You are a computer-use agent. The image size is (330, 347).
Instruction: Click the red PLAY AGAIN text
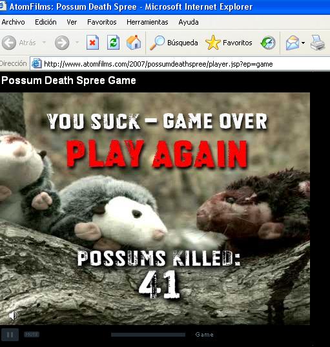pyautogui.click(x=156, y=154)
